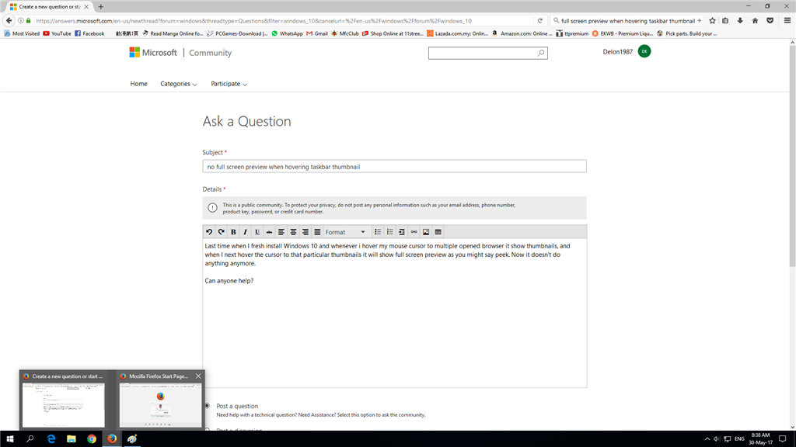
Task: Open the EKWB Premium Liquid bookmark
Action: pos(623,33)
